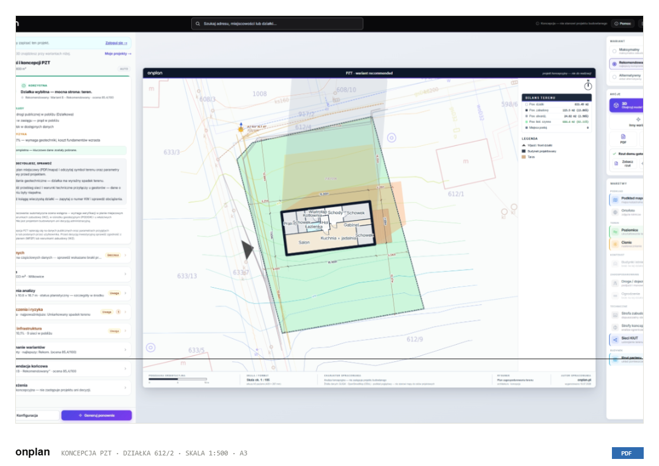This screenshot has width=659, height=466.
Task: Expand the ryzyka row chevron
Action: [125, 312]
